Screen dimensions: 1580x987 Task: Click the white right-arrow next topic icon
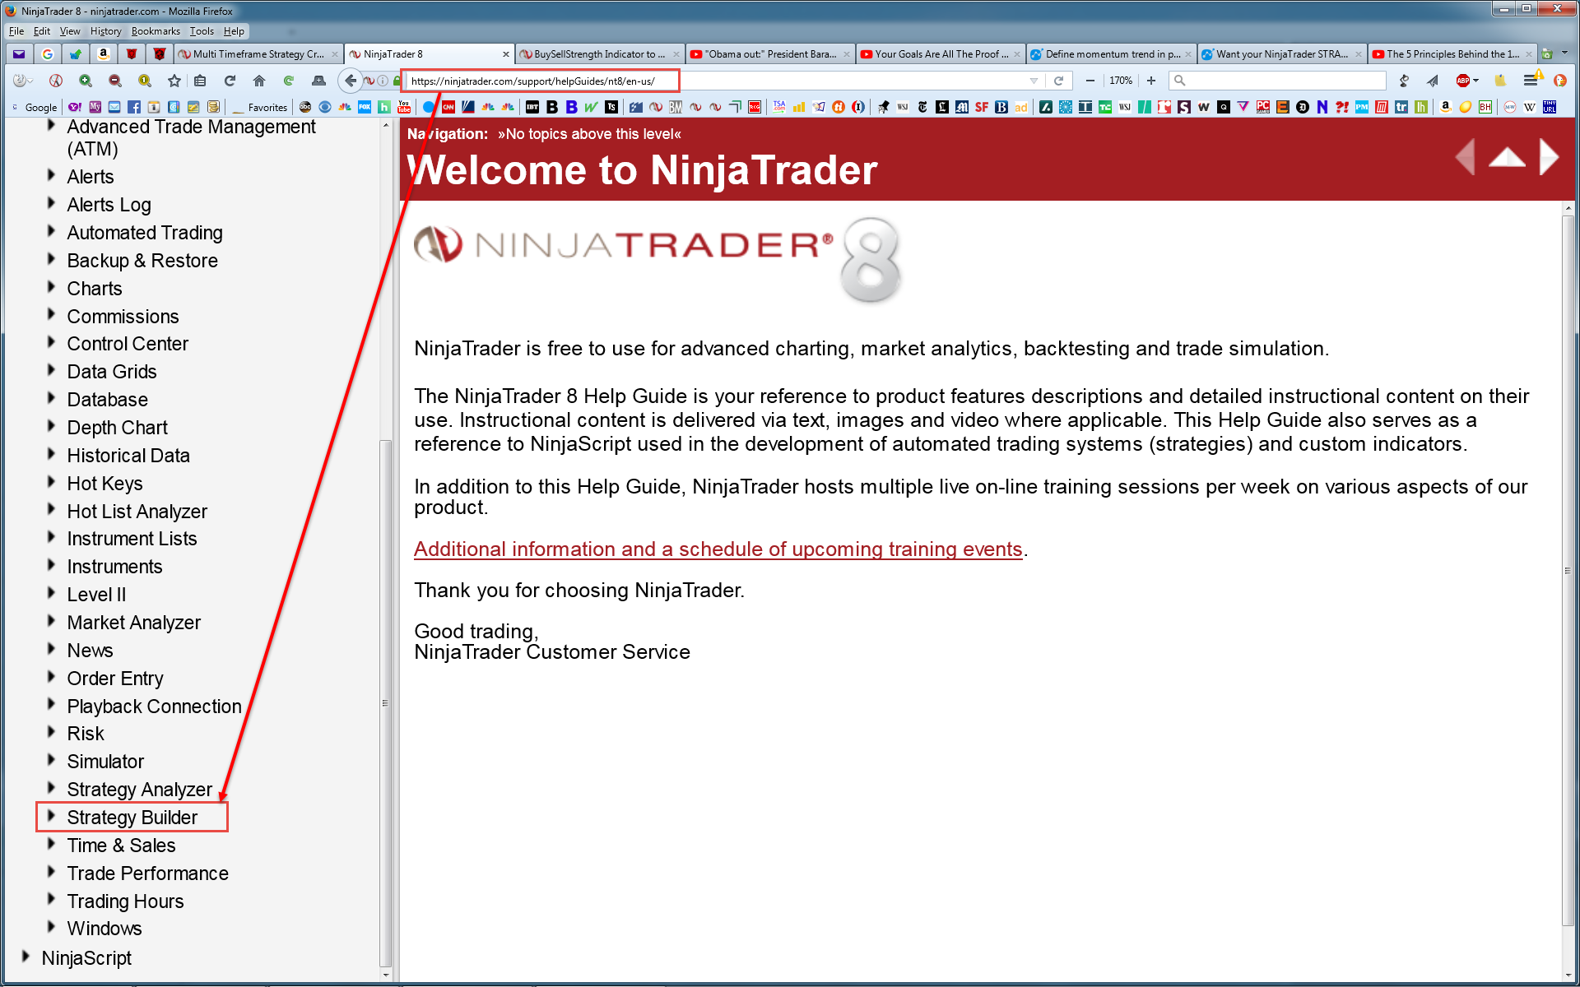coord(1548,156)
